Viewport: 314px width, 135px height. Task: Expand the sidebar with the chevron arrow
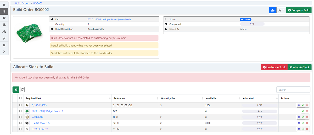(4, 52)
